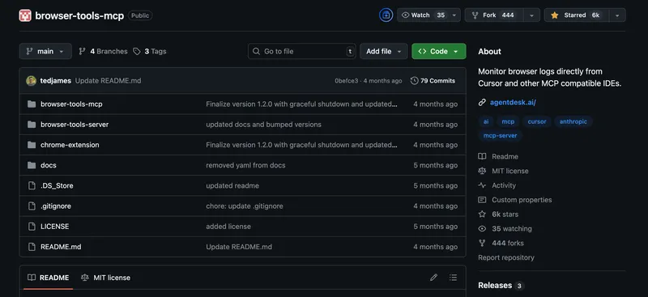Image resolution: width=648 pixels, height=297 pixels.
Task: Open commit hash 0befce3
Action: click(347, 81)
